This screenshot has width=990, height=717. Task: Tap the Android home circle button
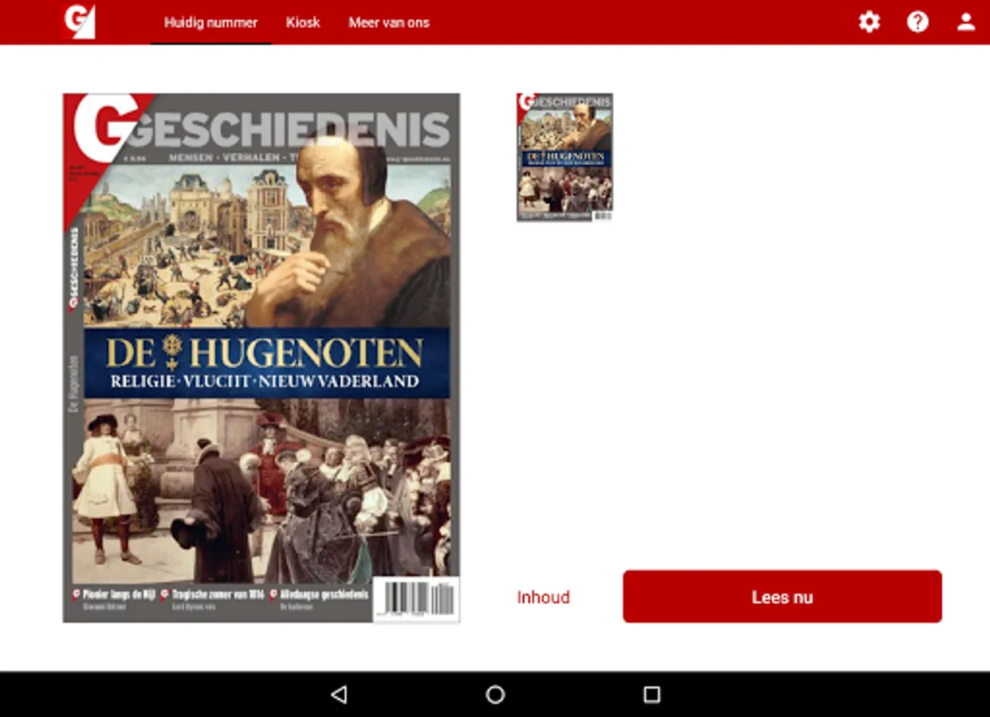(495, 695)
